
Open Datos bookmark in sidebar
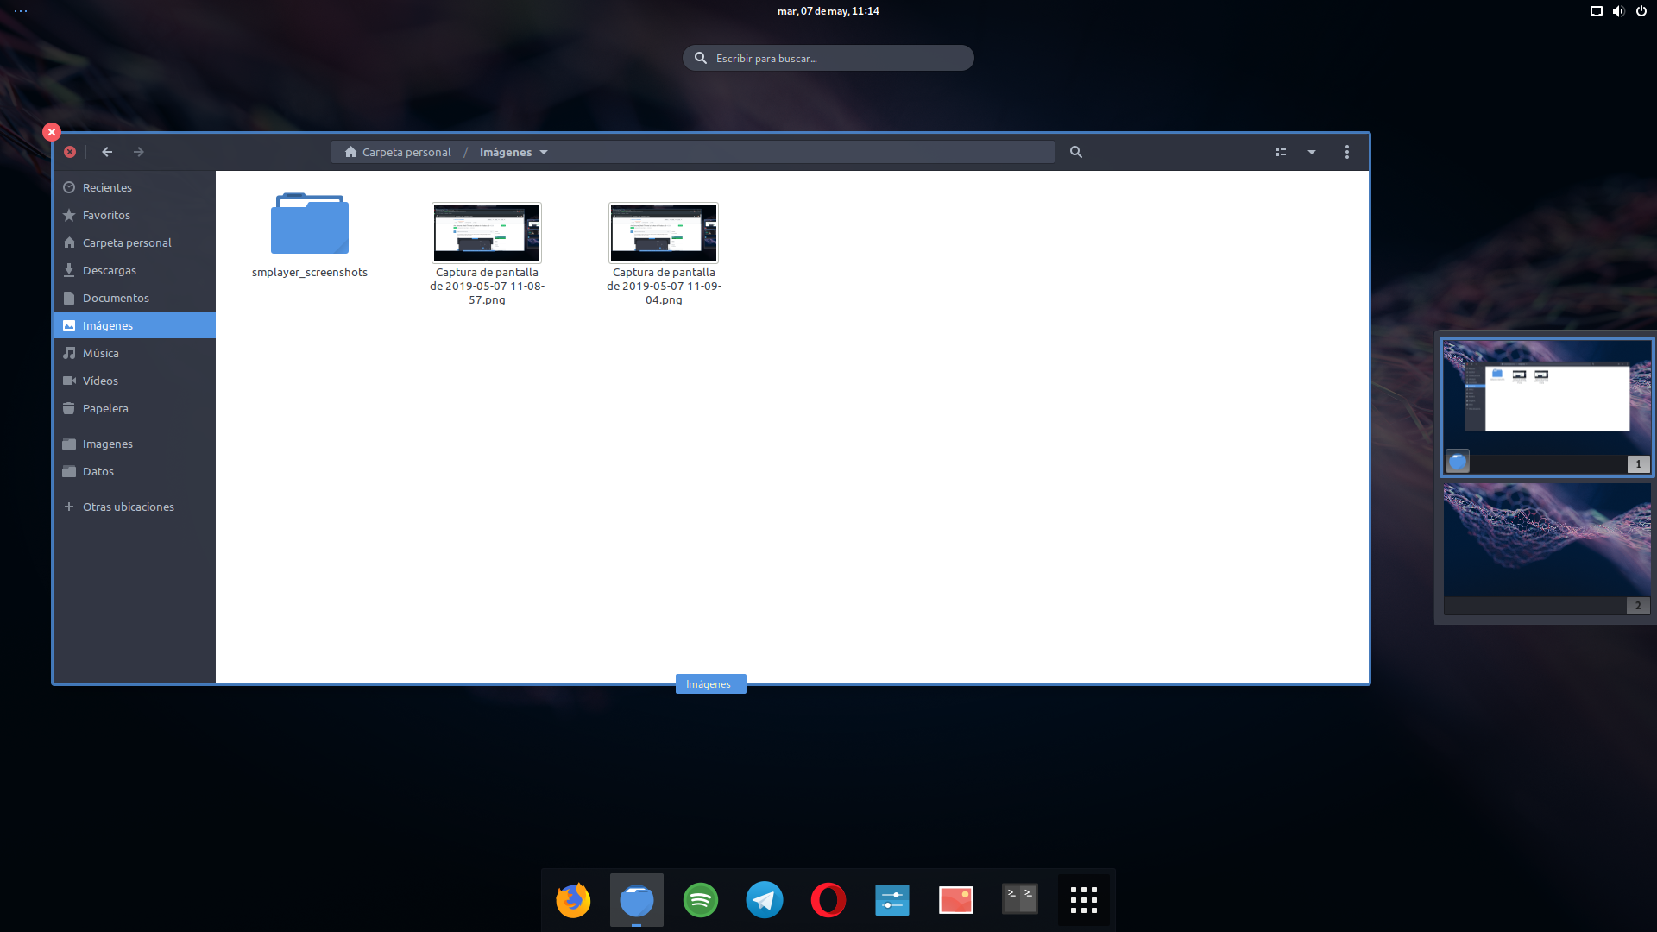134,471
